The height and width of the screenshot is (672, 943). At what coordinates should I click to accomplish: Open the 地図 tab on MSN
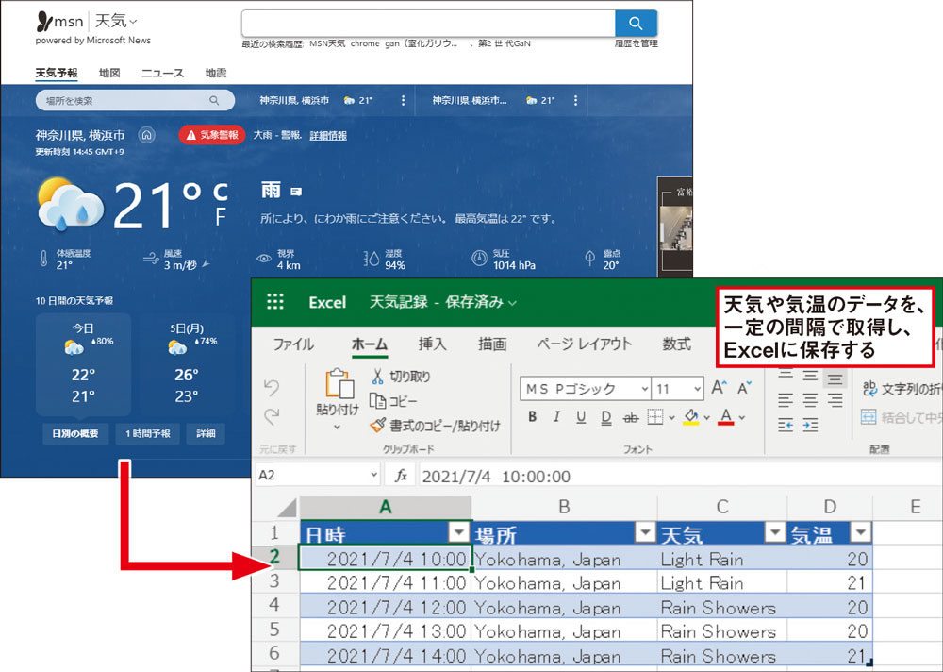click(109, 73)
